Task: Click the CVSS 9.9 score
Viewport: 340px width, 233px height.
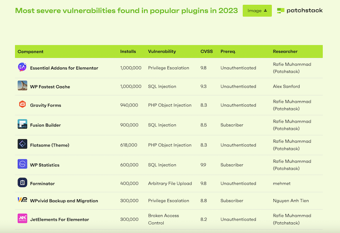Action: click(203, 165)
